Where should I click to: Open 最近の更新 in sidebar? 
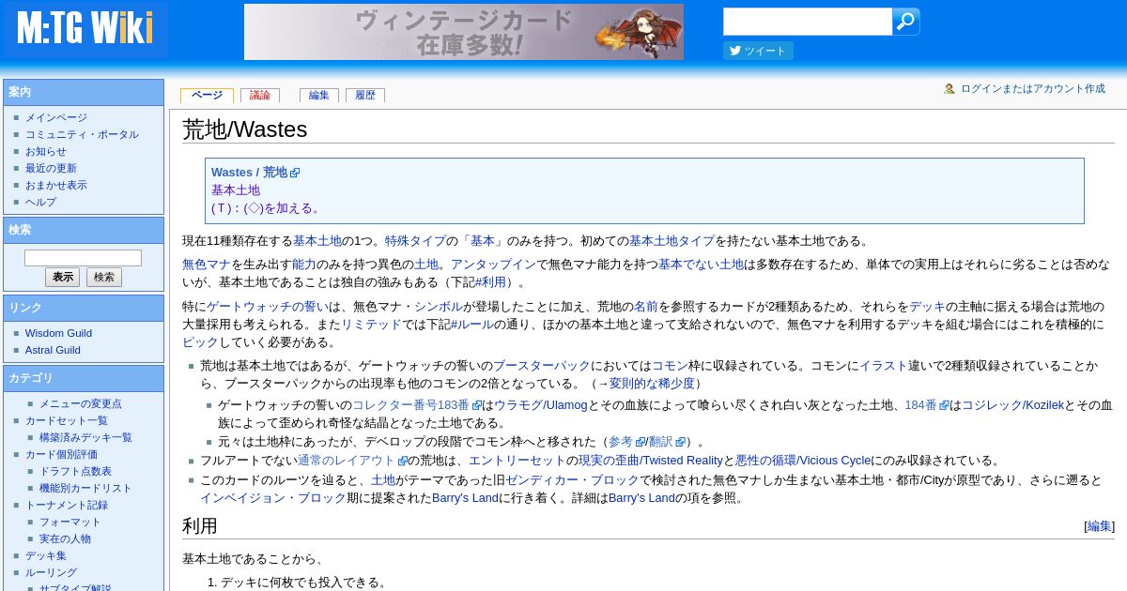(51, 169)
